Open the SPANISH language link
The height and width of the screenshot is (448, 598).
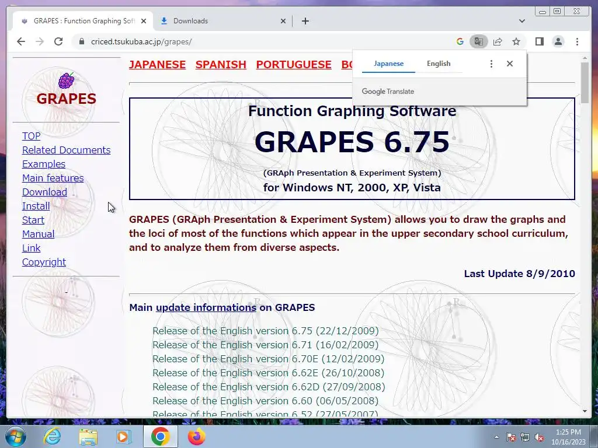click(221, 64)
